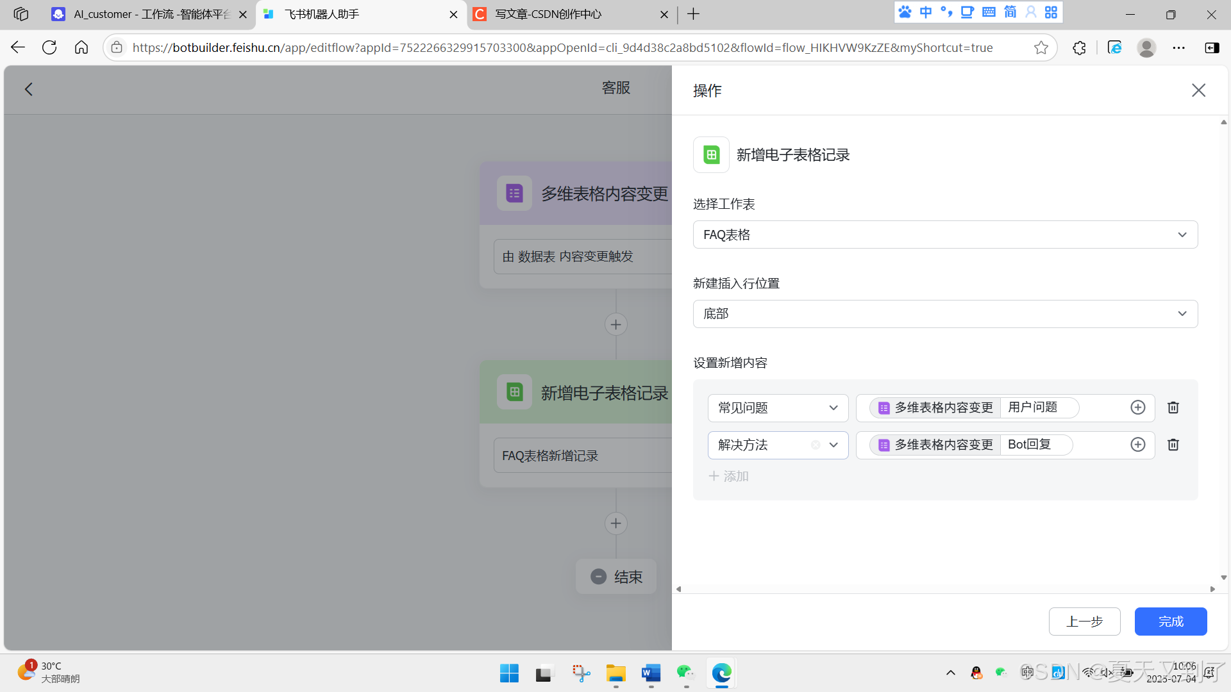Open the 解决方法 column dropdown

point(833,445)
